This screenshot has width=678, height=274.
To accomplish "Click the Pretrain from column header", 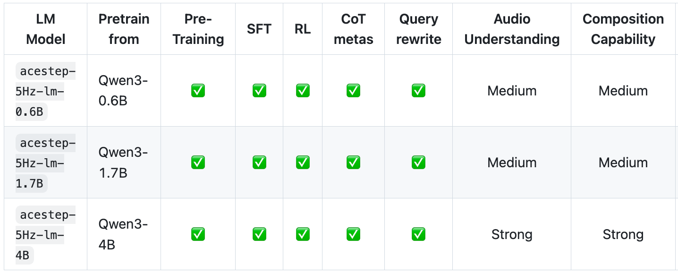I will (x=124, y=29).
